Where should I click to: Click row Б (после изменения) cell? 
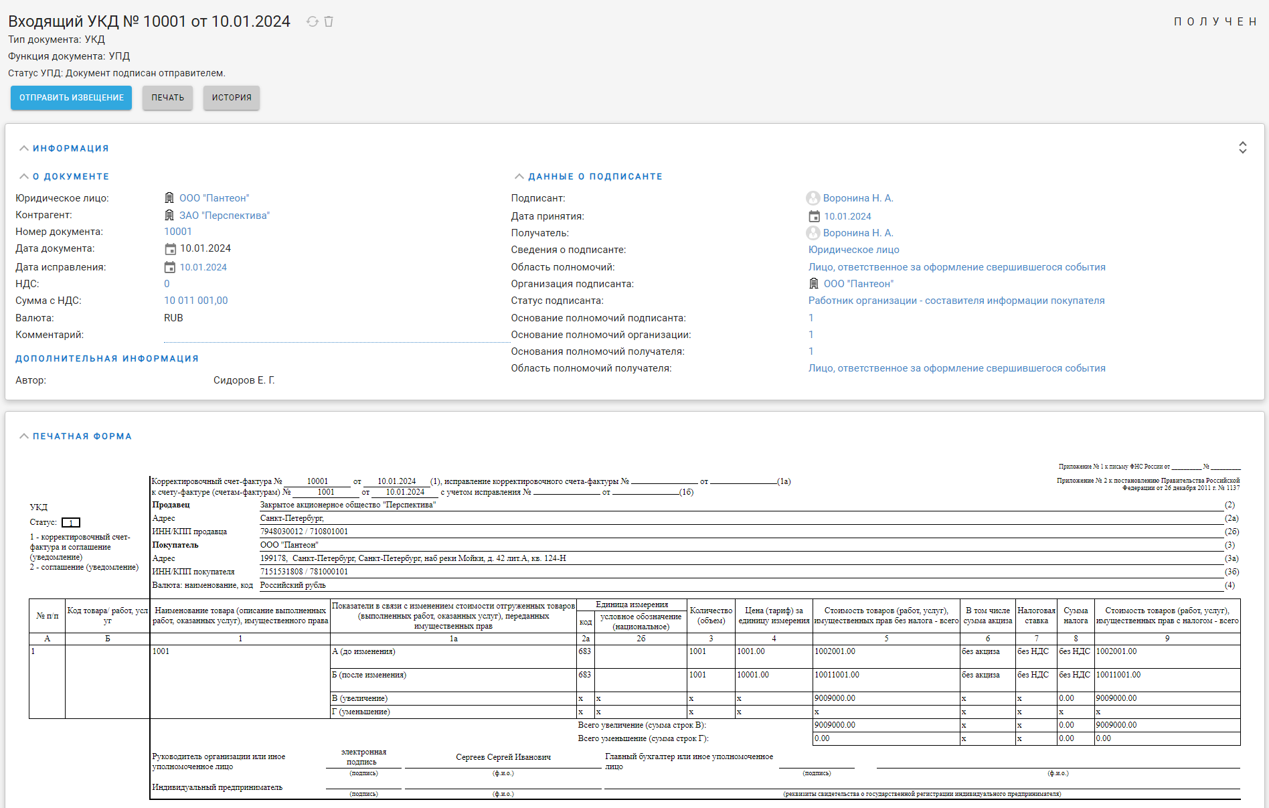[453, 680]
